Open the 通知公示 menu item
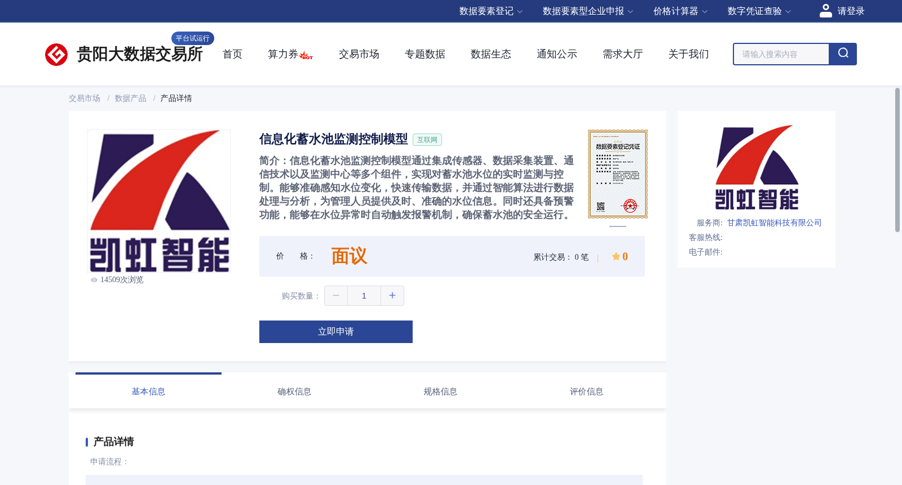The height and width of the screenshot is (485, 902). (x=557, y=54)
